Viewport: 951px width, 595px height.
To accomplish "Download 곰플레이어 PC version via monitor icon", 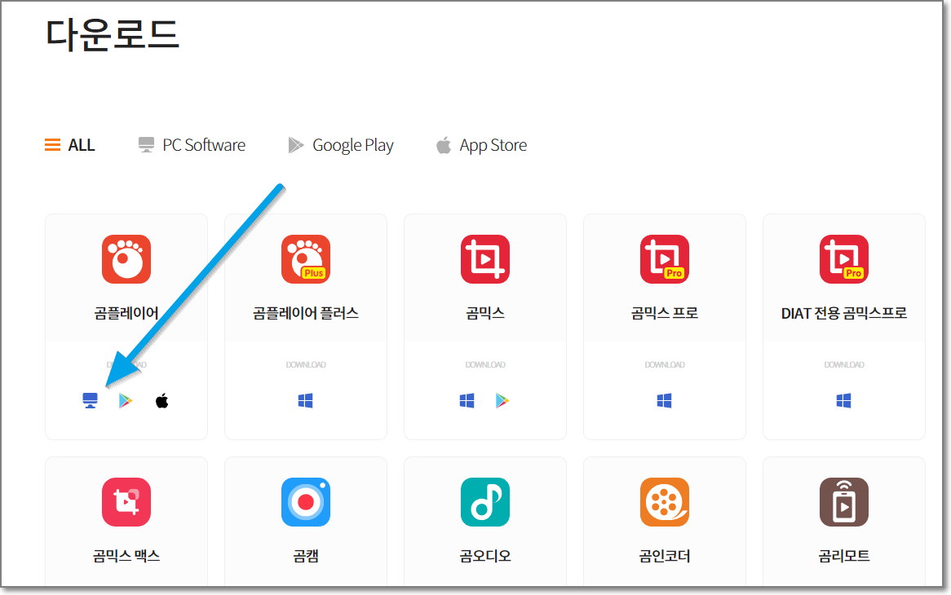I will coord(90,400).
